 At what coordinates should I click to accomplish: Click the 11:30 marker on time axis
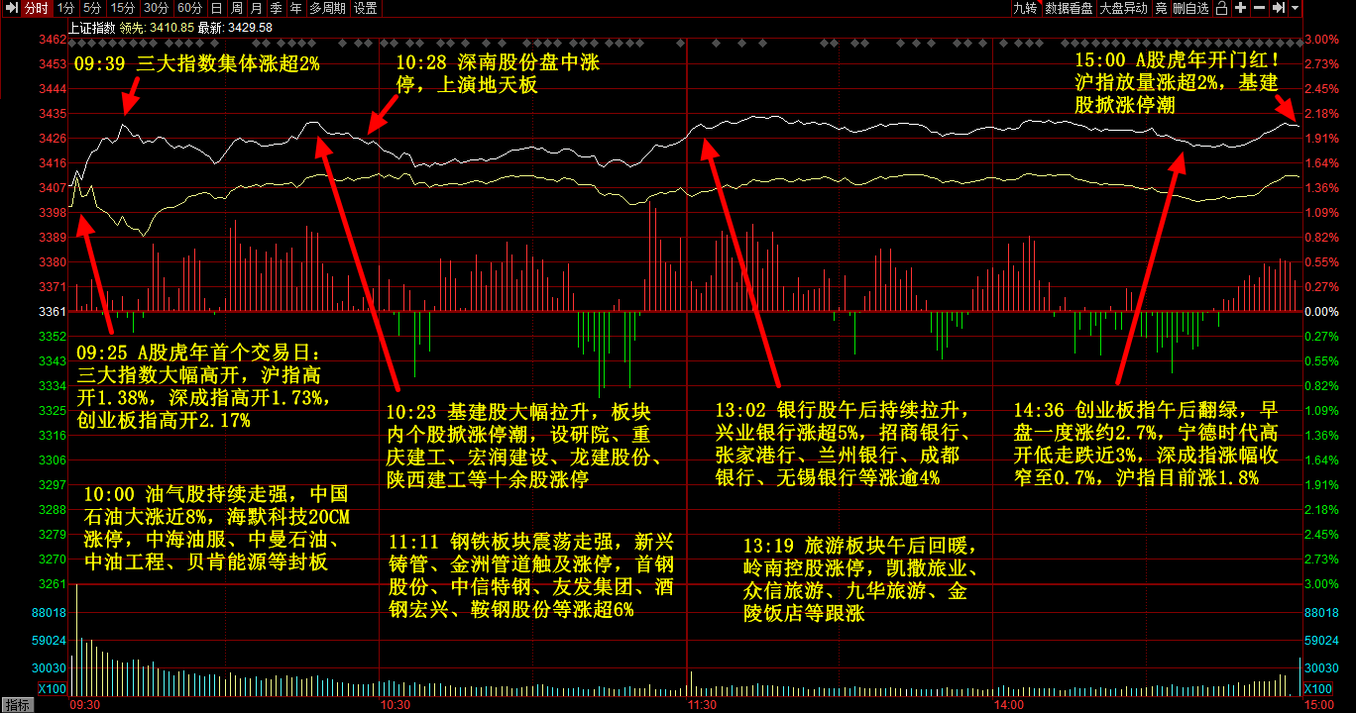point(702,705)
